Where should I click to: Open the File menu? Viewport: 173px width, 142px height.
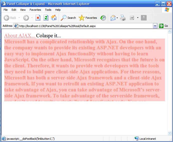[x=6, y=10]
